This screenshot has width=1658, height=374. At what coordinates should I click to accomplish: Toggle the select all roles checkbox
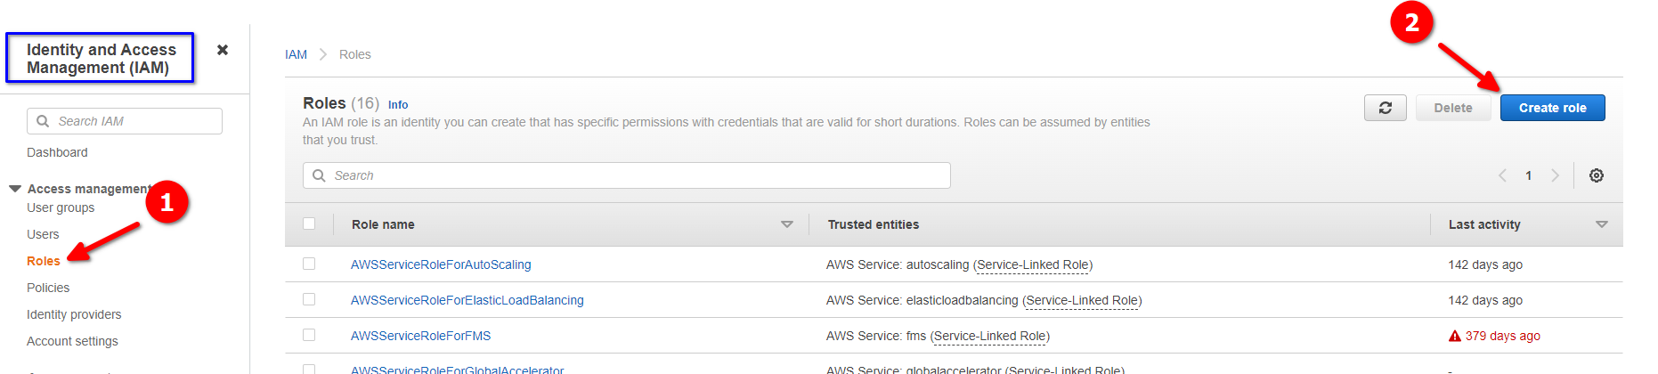(x=309, y=224)
